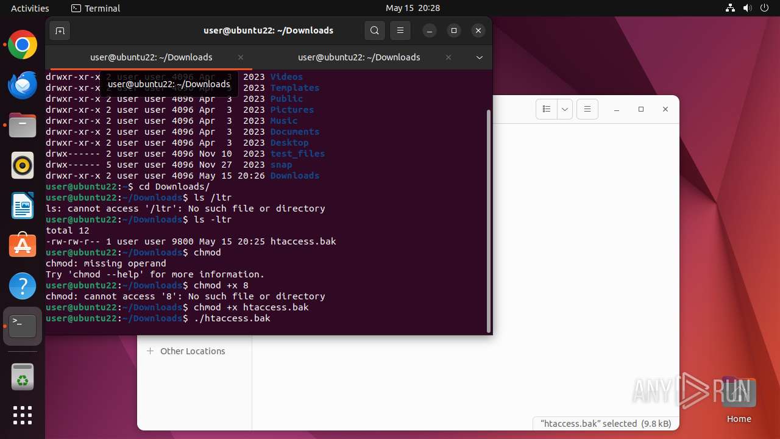The image size is (780, 439).
Task: Open the terminal hamburger menu
Action: point(400,30)
